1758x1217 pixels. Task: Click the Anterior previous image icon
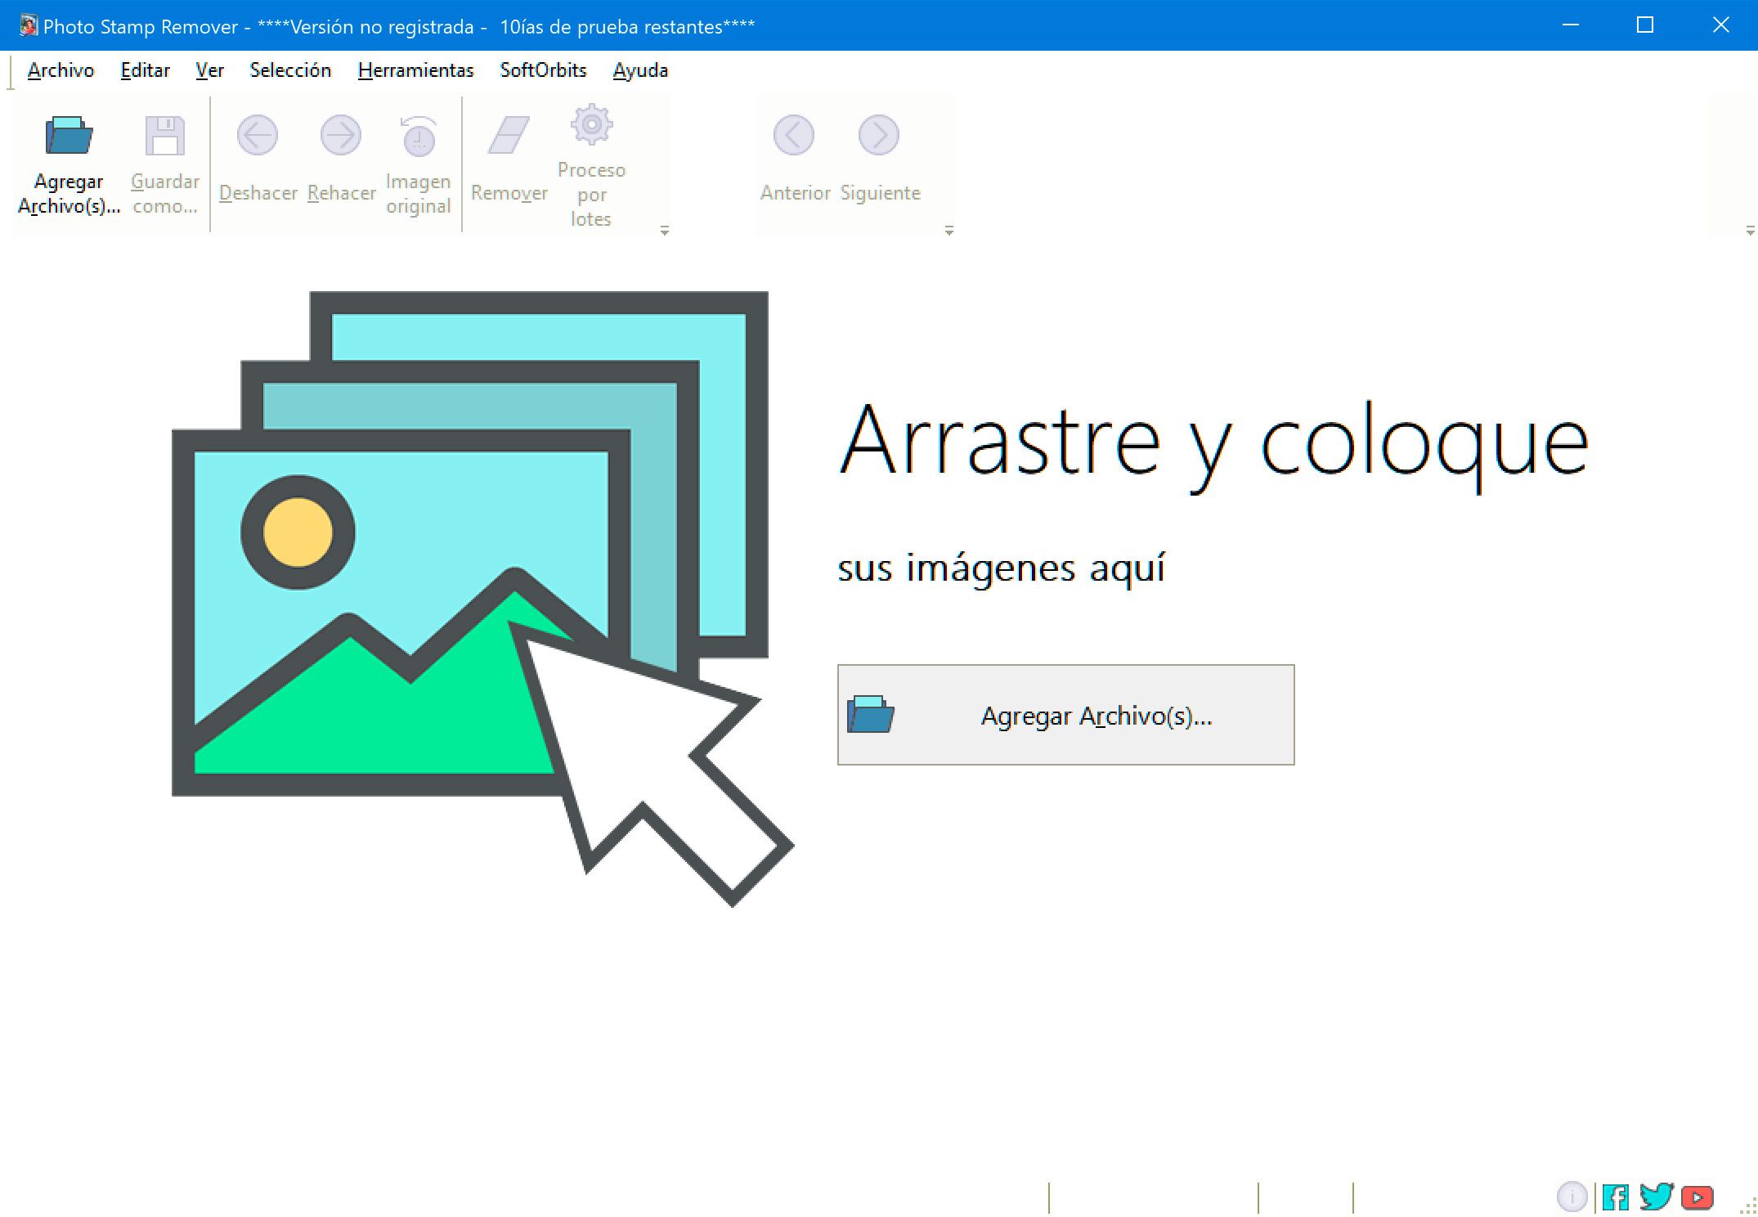click(x=794, y=135)
